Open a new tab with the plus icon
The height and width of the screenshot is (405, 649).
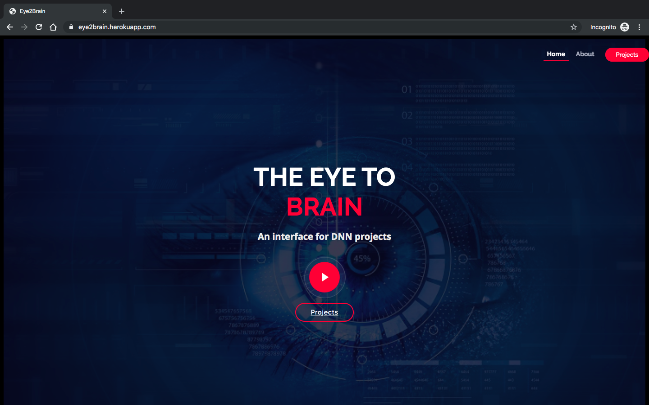122,11
